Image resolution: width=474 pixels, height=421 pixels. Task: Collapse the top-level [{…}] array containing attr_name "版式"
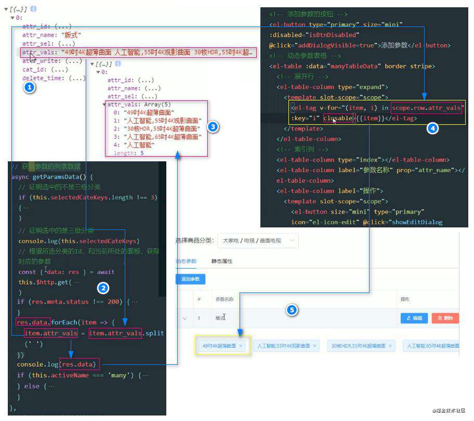point(6,9)
